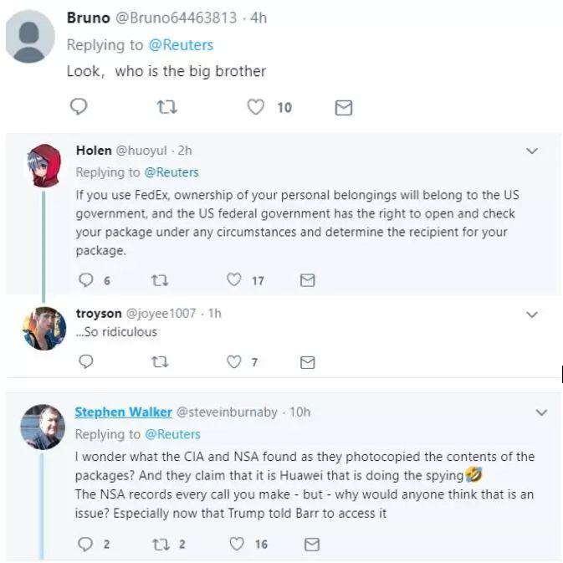Open troyson's profile picture
Screen dimensions: 563x563
[44, 328]
